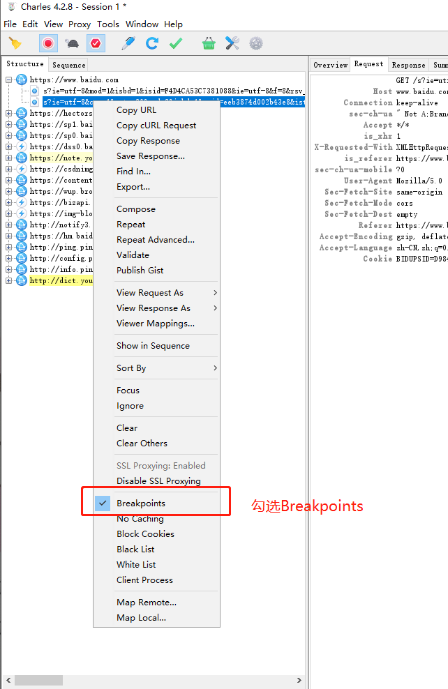Click the broom clear session icon
This screenshot has width=448, height=689.
coord(15,43)
